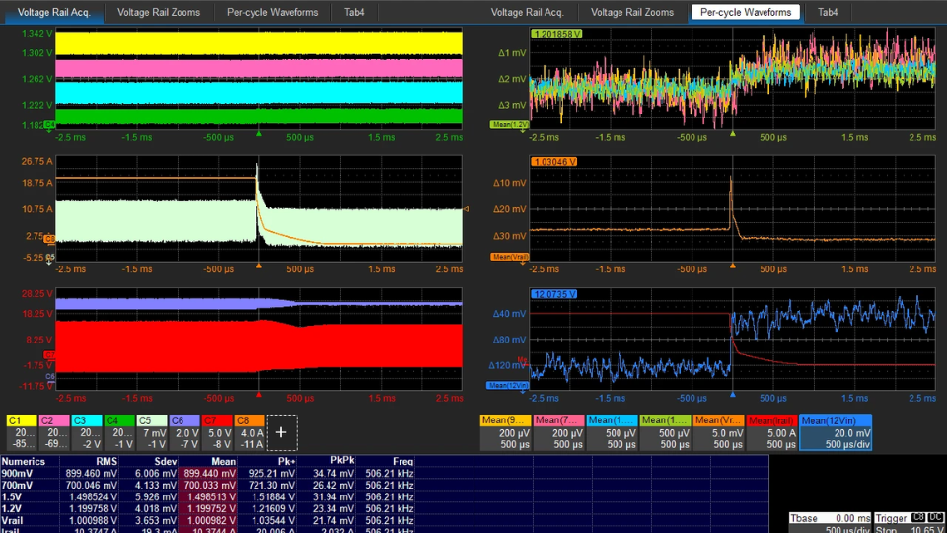This screenshot has width=947, height=533.
Task: Click the blue Mean(12Vin) trace label on the grid
Action: (x=510, y=385)
